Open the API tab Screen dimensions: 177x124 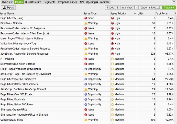[82, 2]
